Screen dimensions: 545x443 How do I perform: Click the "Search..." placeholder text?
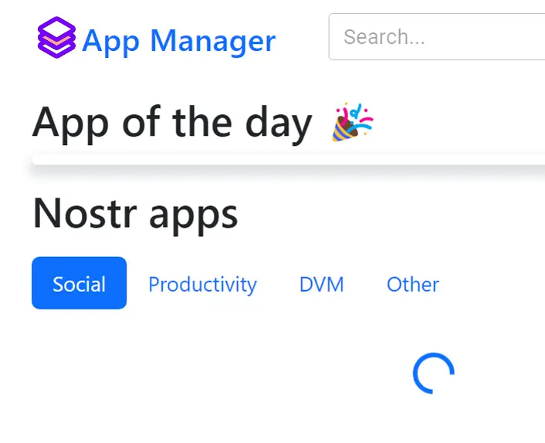[384, 37]
